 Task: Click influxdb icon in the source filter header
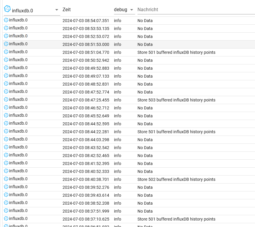(x=7, y=9)
